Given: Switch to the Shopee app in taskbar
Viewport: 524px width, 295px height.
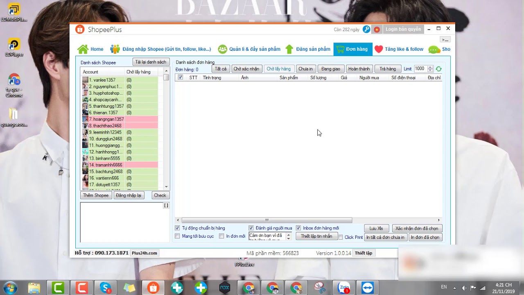Looking at the screenshot, I should tap(153, 288).
